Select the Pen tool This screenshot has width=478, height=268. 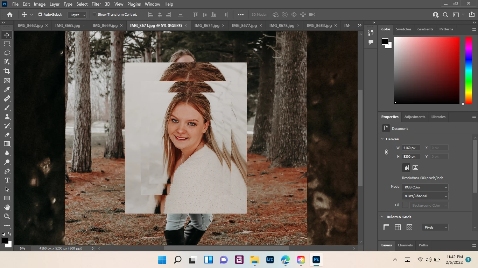pyautogui.click(x=7, y=171)
